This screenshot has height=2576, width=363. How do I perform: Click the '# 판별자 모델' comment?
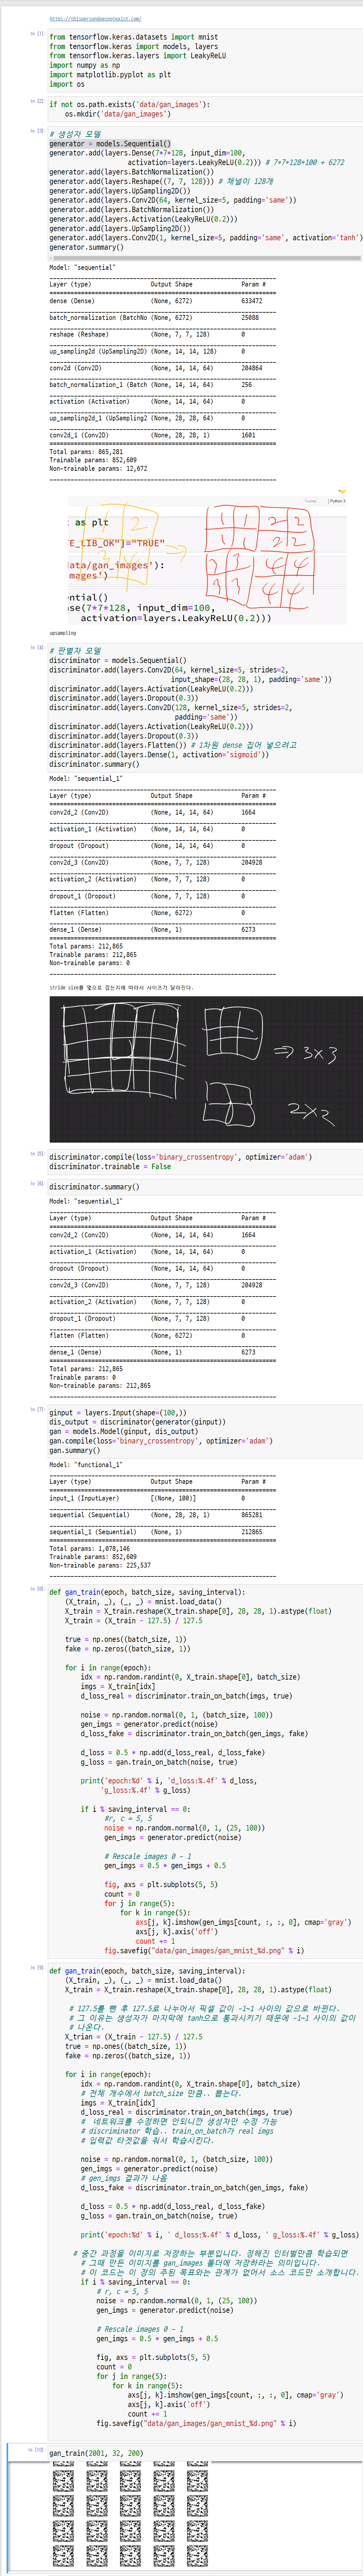click(x=75, y=651)
